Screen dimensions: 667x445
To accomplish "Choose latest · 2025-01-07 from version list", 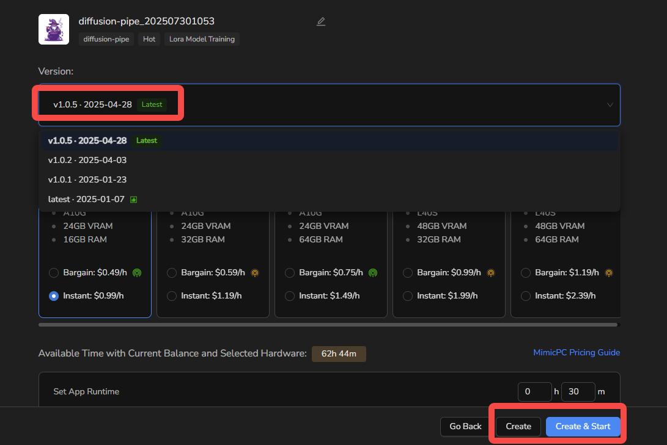I will pyautogui.click(x=330, y=199).
